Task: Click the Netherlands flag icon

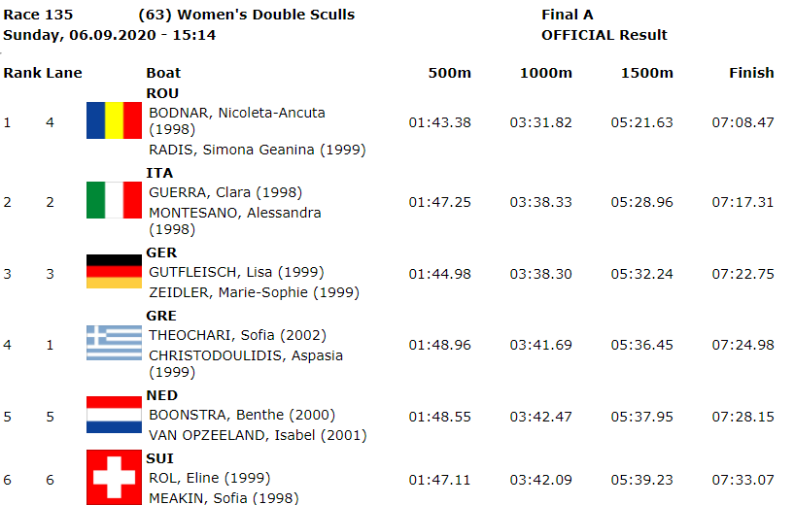Action: (x=114, y=415)
